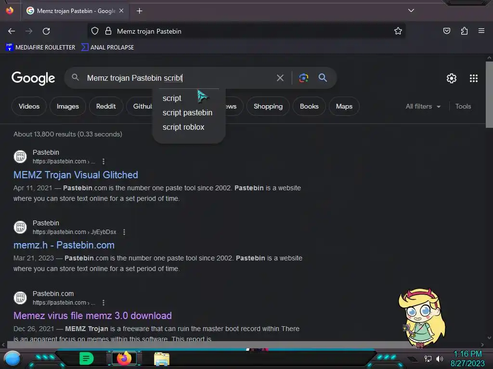493x369 pixels.
Task: Open a new browser tab
Action: 139,11
